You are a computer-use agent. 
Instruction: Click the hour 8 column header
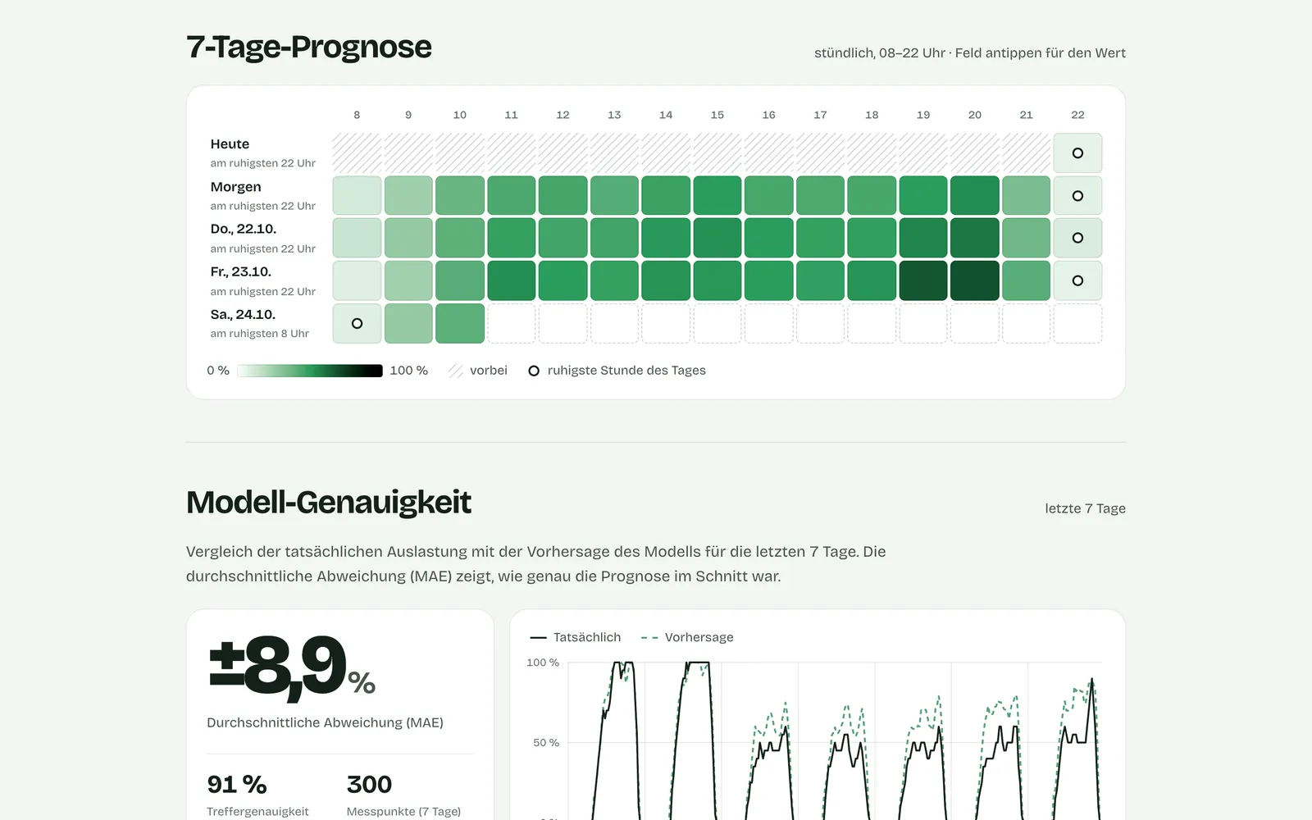click(357, 115)
